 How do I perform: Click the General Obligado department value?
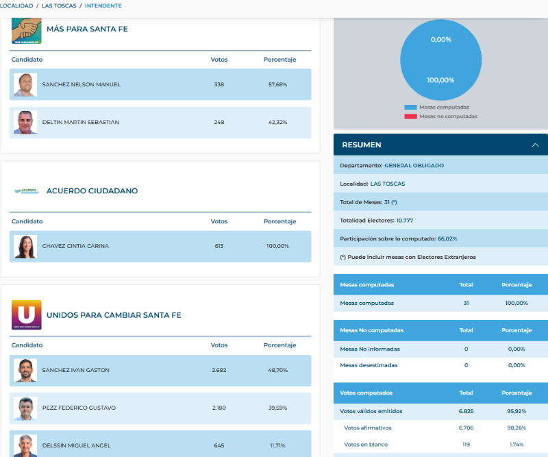click(414, 166)
